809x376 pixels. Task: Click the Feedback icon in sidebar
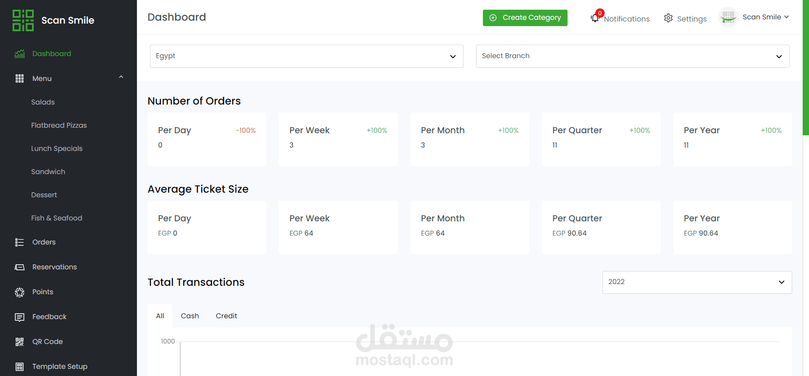pos(19,317)
